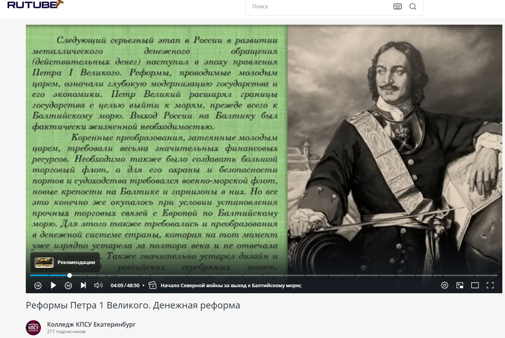505x338 pixels.
Task: Open the Рекомендации panel
Action: 65,262
